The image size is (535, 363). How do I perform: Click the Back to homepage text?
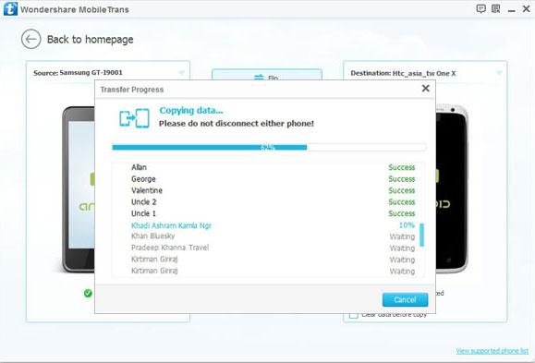(90, 40)
